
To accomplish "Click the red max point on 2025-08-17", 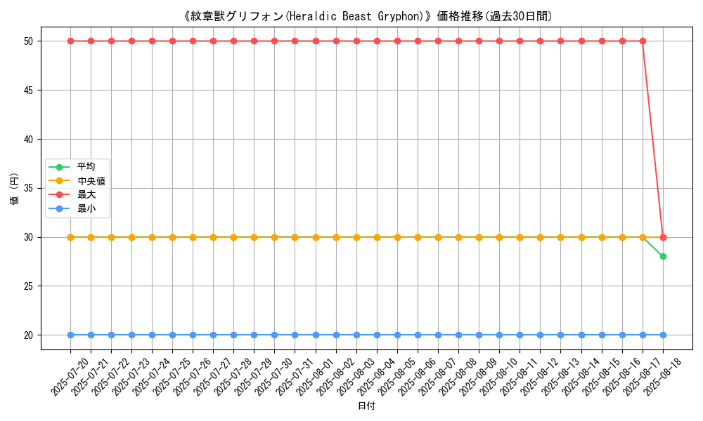I will (x=643, y=41).
